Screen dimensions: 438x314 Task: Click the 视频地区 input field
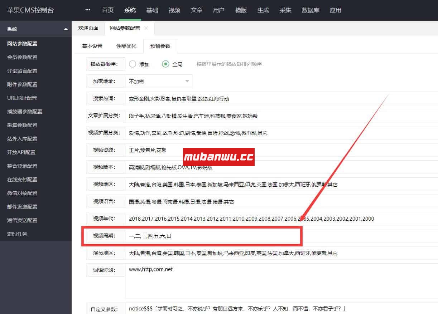coord(281,184)
